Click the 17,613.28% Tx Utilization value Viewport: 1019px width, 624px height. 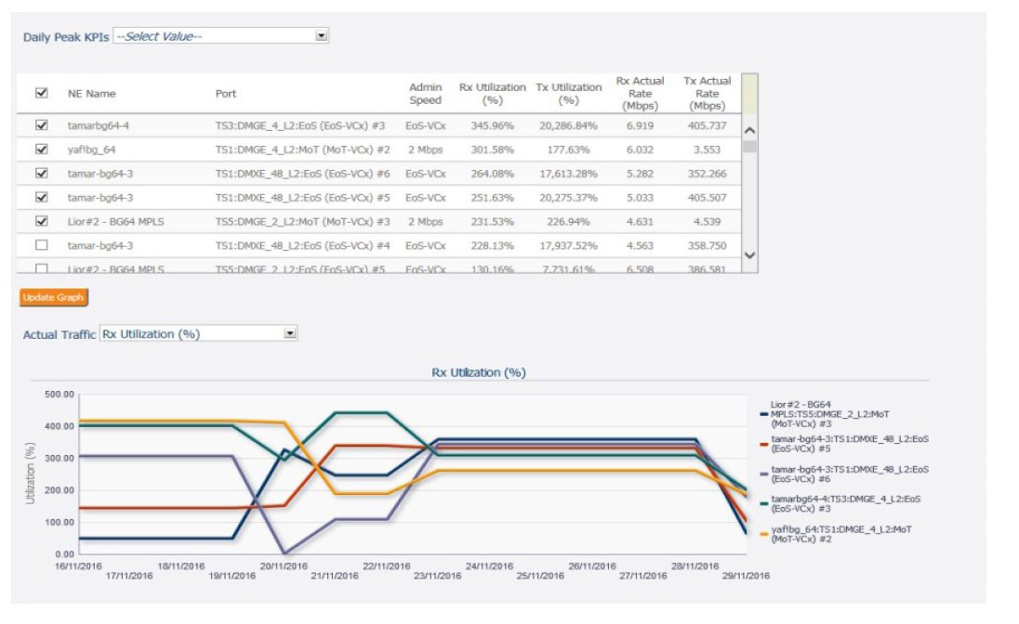[x=569, y=174]
